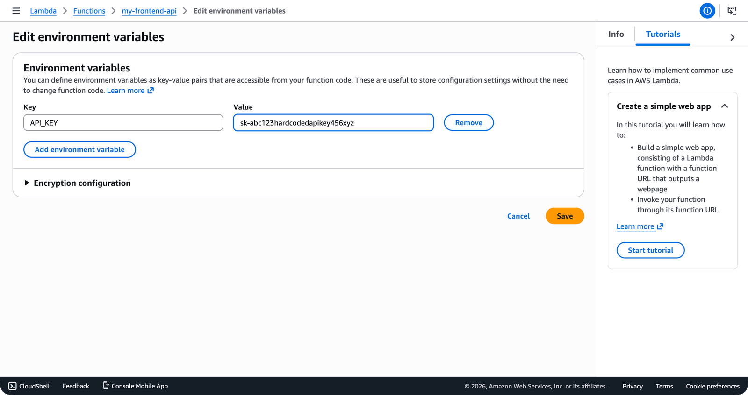Go to Lambda breadcrumb
The width and height of the screenshot is (748, 395).
pyautogui.click(x=43, y=11)
